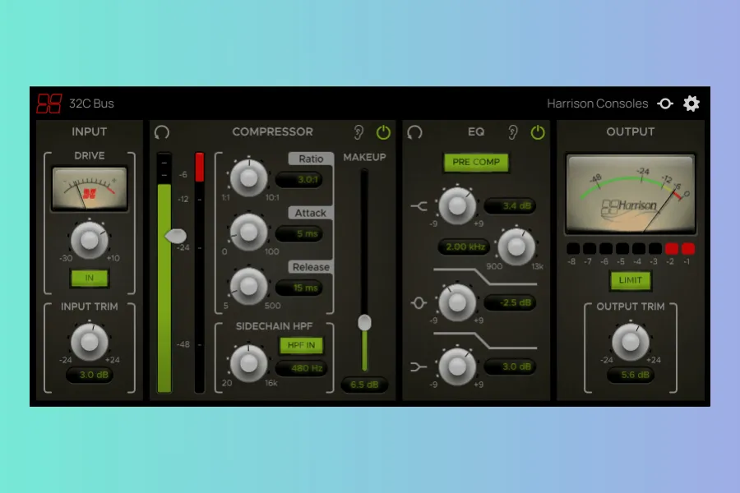Click the EQ ear listen icon
The width and height of the screenshot is (740, 493).
tap(513, 132)
